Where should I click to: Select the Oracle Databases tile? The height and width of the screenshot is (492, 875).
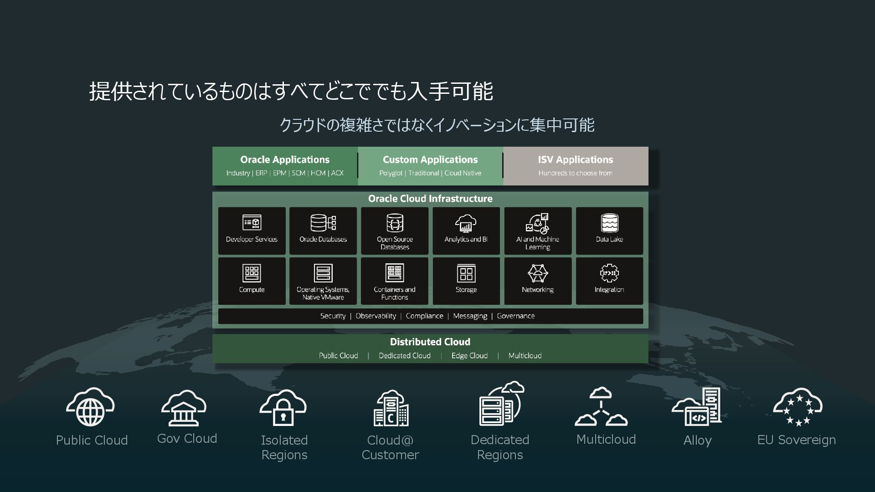(x=323, y=231)
